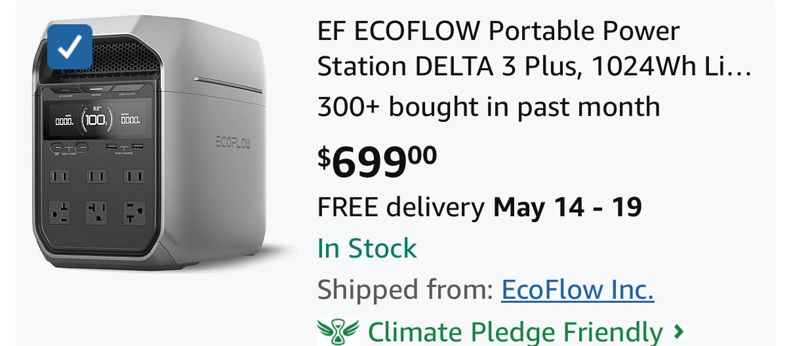Image resolution: width=791 pixels, height=346 pixels.
Task: Click the white checkmark inside the blue box
Action: tap(70, 47)
